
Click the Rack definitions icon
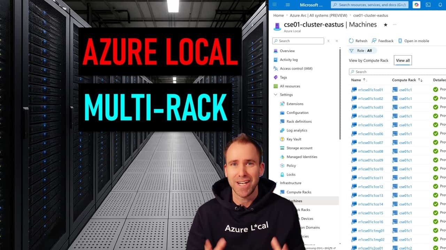tap(283, 122)
